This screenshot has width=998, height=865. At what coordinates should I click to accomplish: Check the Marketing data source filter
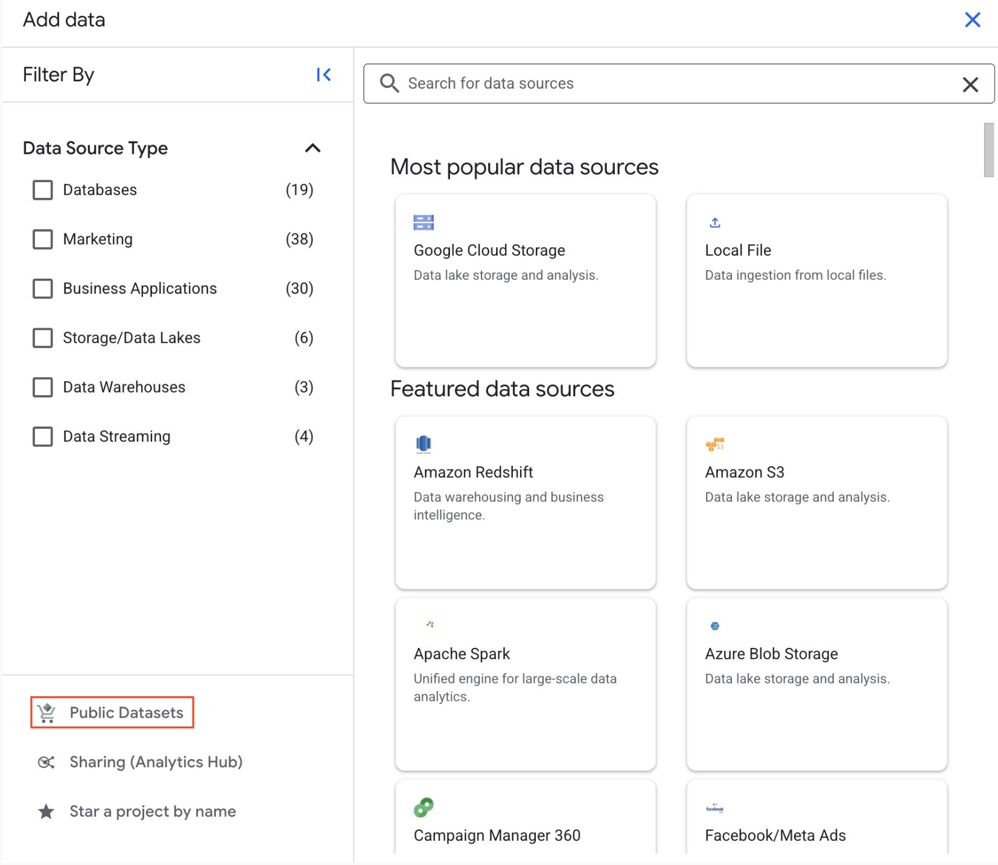pos(42,239)
